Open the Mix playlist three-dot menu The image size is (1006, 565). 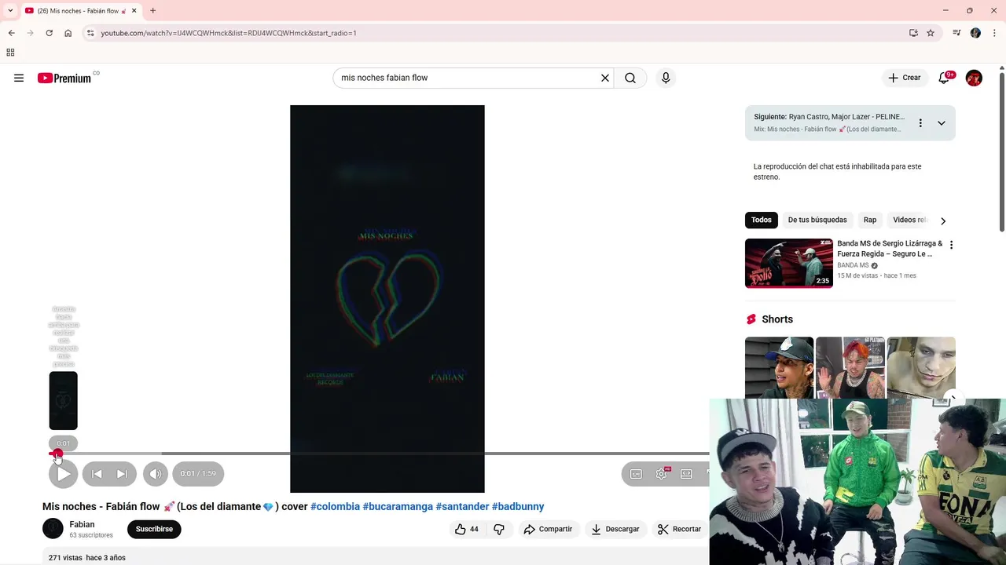(x=920, y=123)
